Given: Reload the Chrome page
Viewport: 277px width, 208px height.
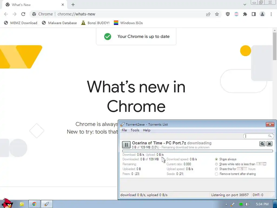Looking at the screenshot, I should [23, 14].
